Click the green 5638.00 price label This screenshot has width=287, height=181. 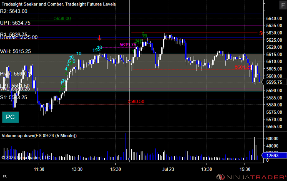(x=63, y=18)
